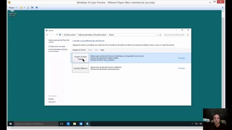Image resolution: width=232 pixels, height=130 pixels.
Task: Select the Español (México) language tile
Action: coord(80,68)
